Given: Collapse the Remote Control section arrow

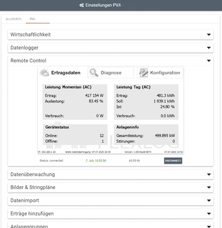Looking at the screenshot, I should (209, 61).
